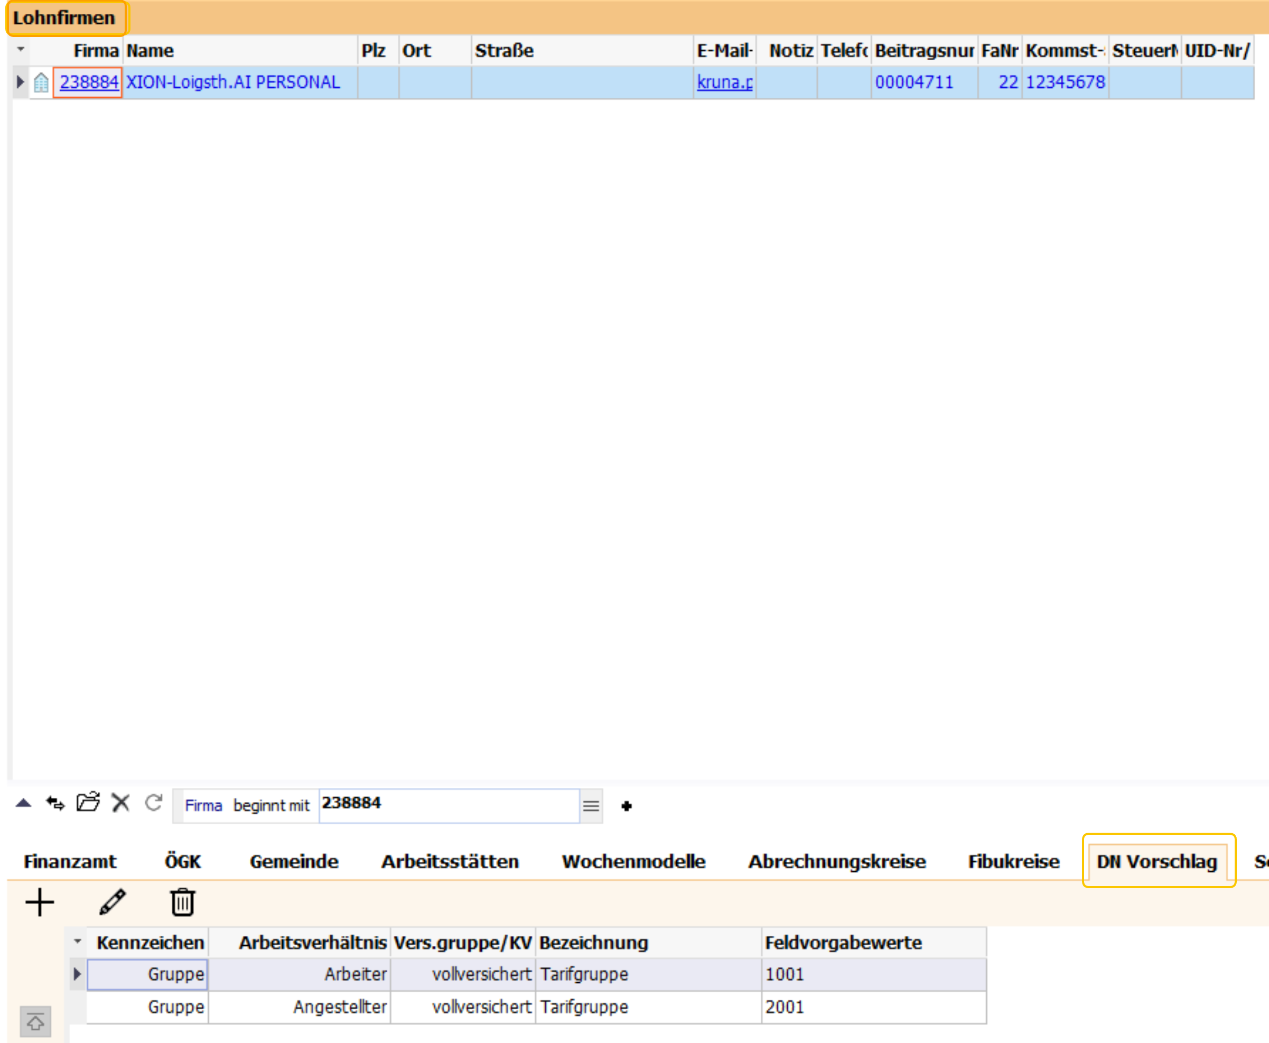Click the pencil edit icon

[x=113, y=902]
